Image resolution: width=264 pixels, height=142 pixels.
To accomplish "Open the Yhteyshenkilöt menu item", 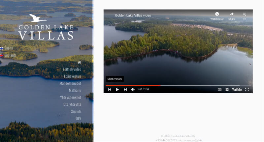I will 71,98.
